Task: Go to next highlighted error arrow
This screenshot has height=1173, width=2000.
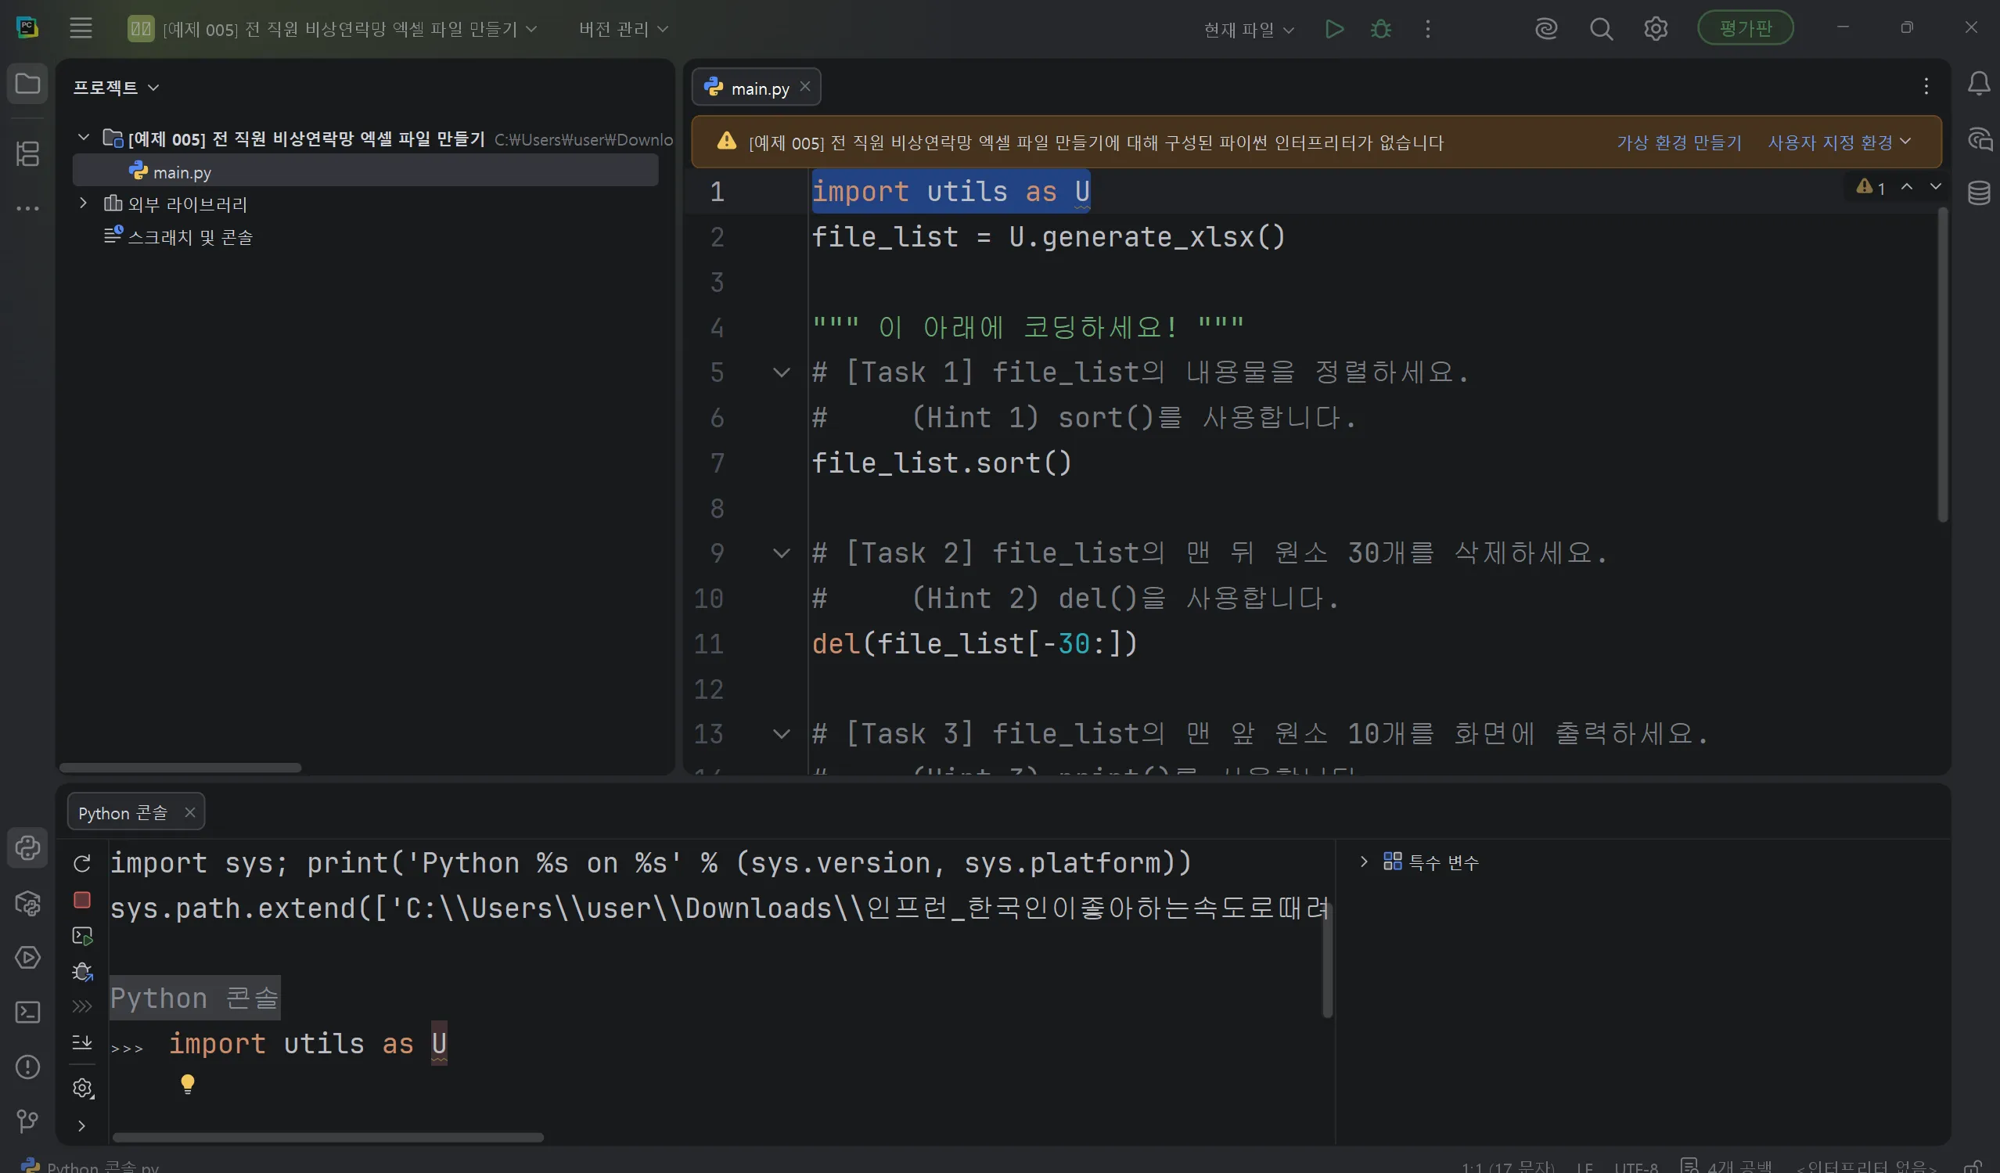Action: 1936,186
